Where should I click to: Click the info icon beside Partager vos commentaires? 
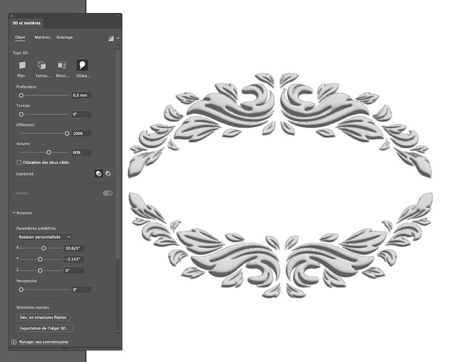point(14,342)
